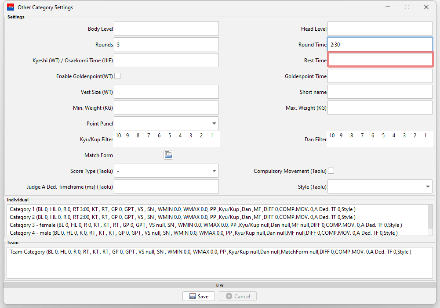This screenshot has width=440, height=308.
Task: Click the progress bar showing 0 %
Action: 220,285
